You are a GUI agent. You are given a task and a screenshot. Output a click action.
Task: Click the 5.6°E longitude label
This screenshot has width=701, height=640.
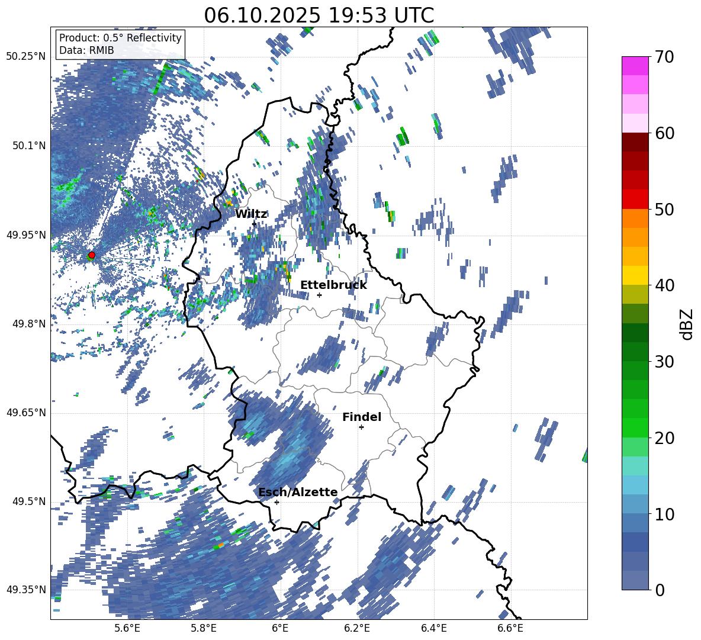click(x=127, y=628)
